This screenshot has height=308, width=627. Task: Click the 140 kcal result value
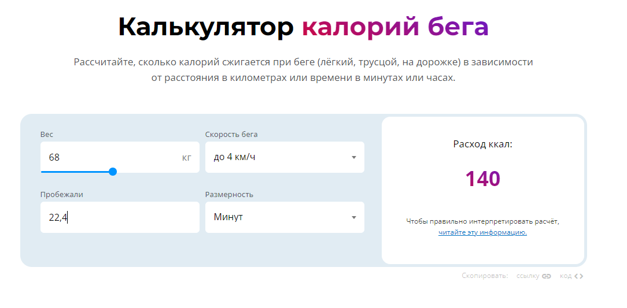point(482,179)
